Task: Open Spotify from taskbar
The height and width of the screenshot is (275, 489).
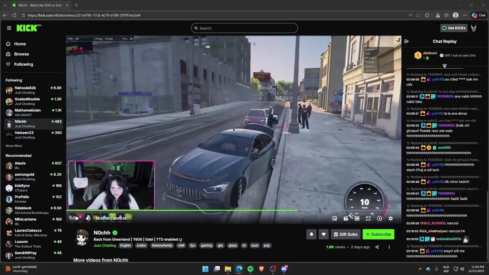Action: point(250,269)
